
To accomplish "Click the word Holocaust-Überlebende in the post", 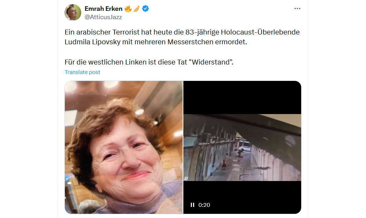I will (x=260, y=32).
